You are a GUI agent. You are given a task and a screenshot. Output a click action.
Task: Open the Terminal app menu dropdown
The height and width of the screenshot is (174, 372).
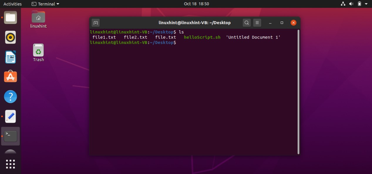[45, 4]
